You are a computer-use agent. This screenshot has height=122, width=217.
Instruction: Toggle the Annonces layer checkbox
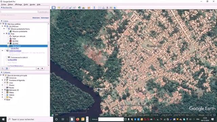(x=5, y=78)
